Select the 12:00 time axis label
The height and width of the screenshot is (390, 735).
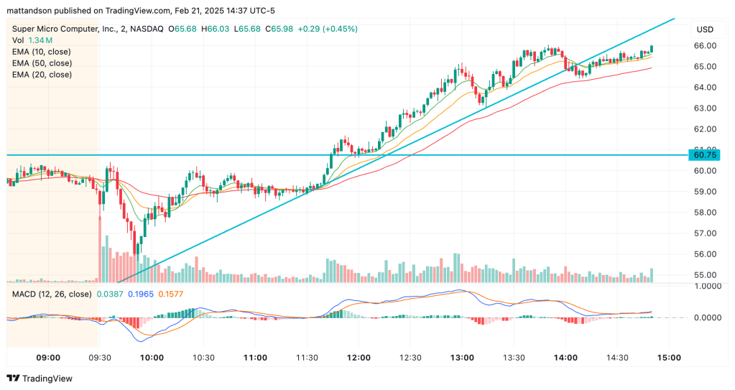pyautogui.click(x=359, y=358)
